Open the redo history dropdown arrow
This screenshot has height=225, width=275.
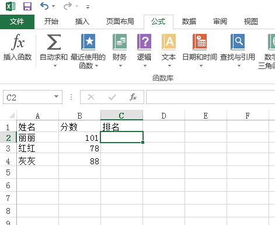pyautogui.click(x=77, y=6)
